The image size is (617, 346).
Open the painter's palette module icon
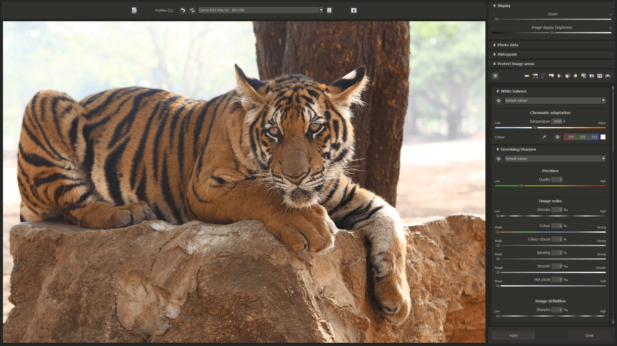click(x=584, y=76)
